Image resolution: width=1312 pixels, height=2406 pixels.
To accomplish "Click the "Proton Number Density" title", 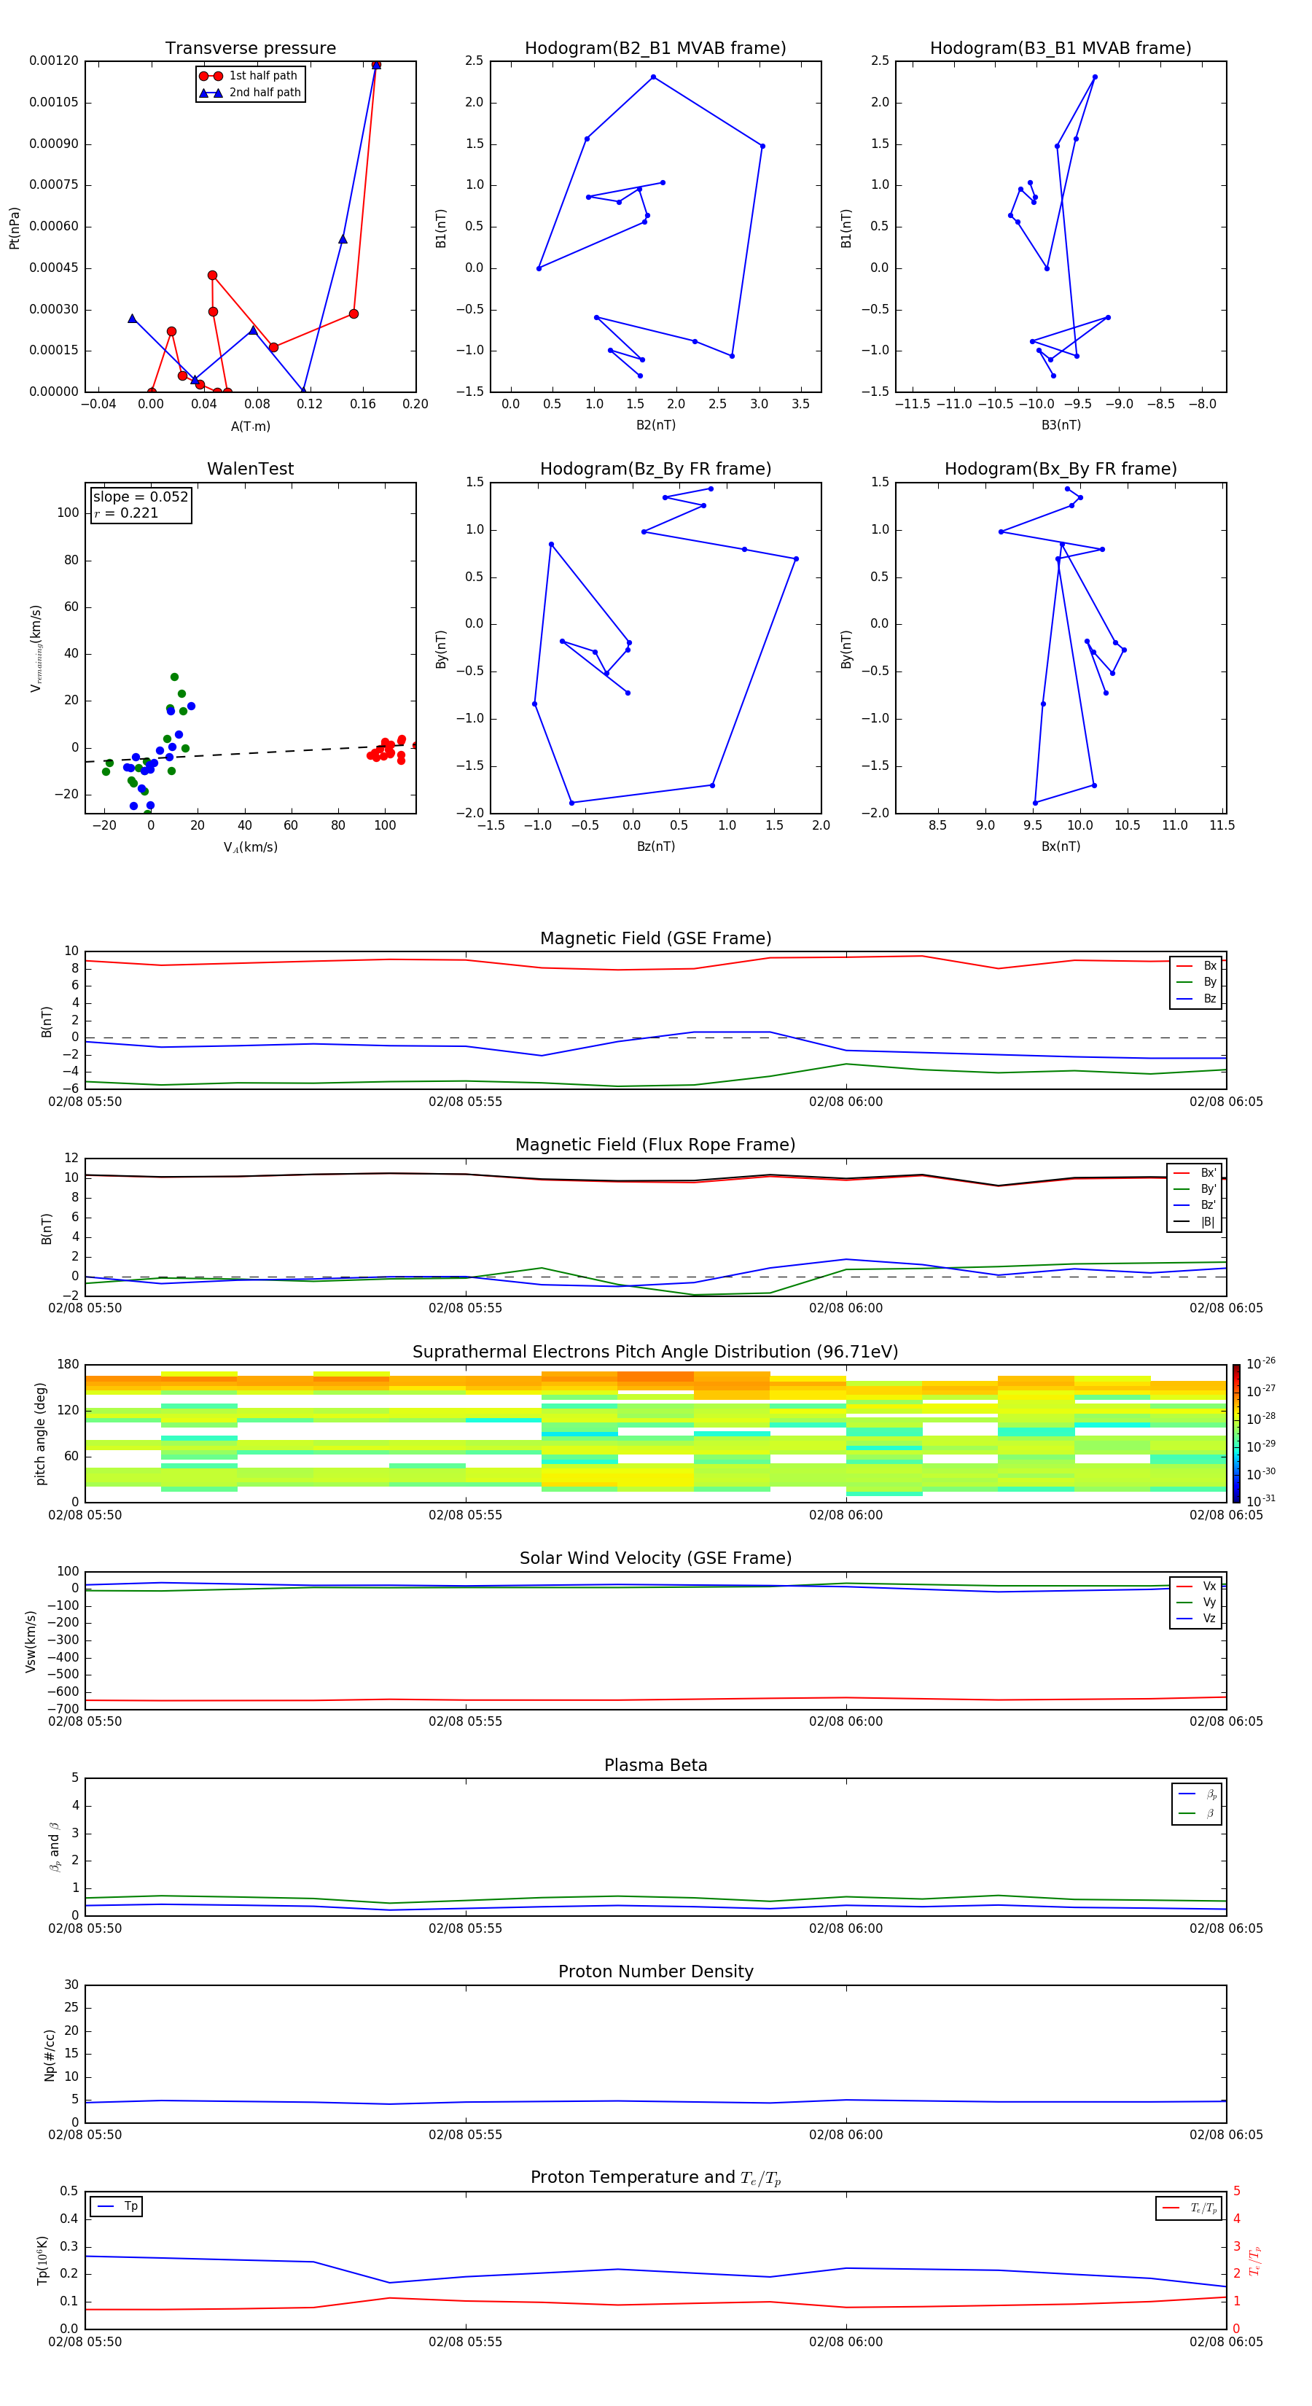I will click(x=655, y=1971).
